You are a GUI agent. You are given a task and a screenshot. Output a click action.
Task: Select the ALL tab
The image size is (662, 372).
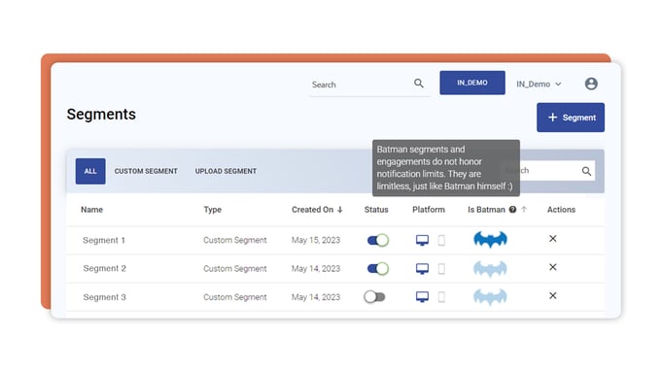pos(90,171)
